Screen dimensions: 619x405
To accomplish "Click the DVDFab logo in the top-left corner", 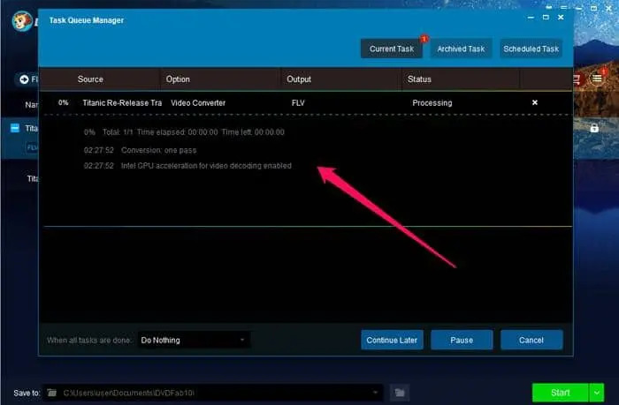I will 14,19.
